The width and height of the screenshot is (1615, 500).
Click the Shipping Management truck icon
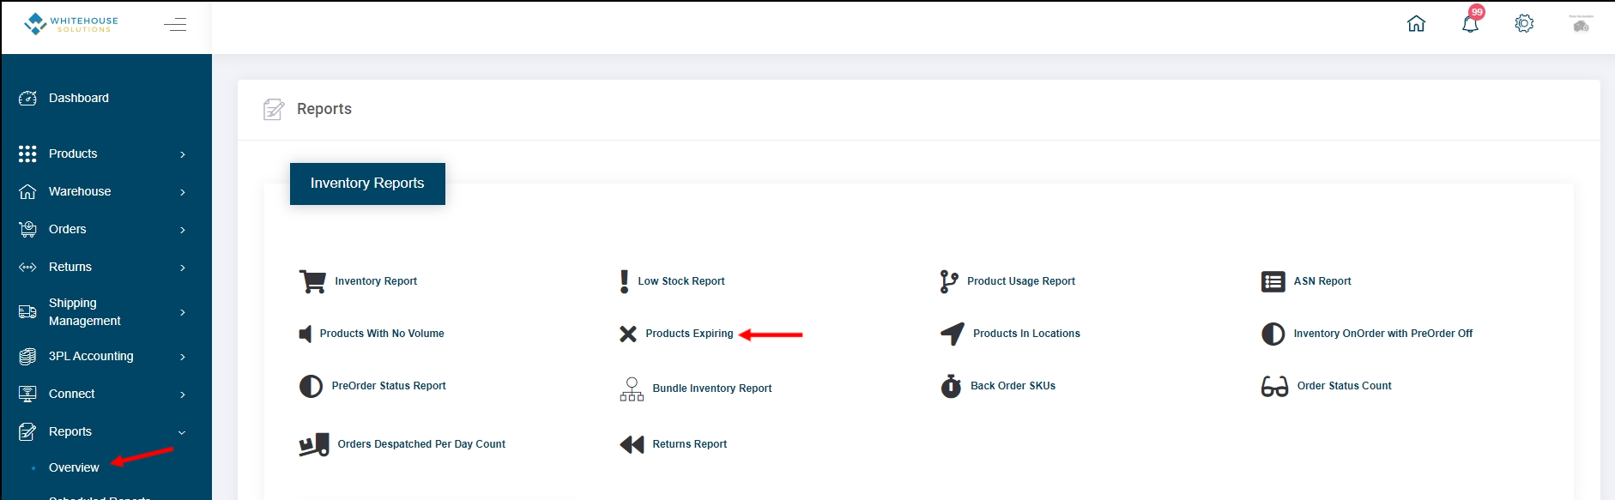[27, 311]
